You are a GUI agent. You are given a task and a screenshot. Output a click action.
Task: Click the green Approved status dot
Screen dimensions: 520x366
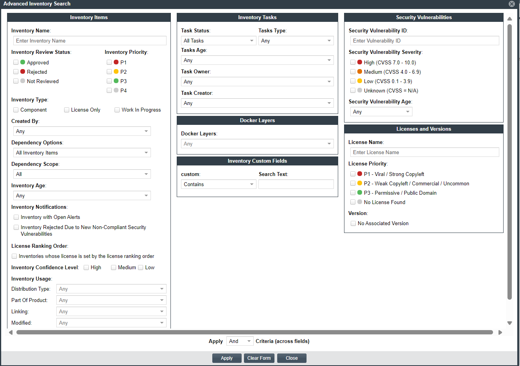coord(23,62)
